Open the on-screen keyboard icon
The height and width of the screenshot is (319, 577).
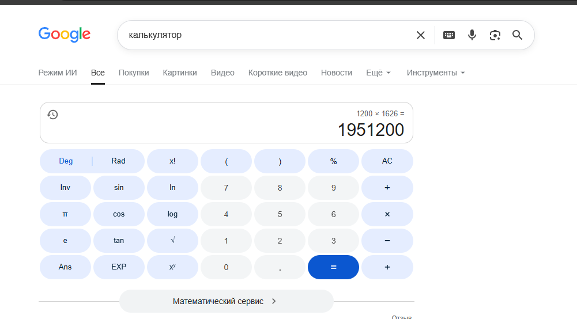[x=449, y=35]
